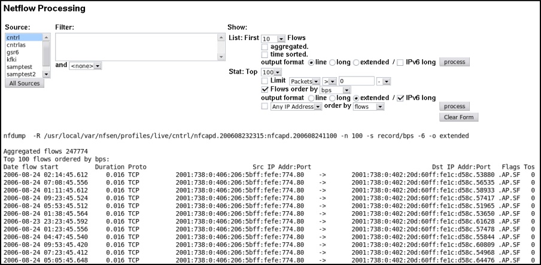541x265 pixels.
Task: Open the Limit Packets dropdown
Action: tap(304, 81)
